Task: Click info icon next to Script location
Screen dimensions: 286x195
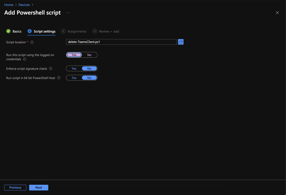Action: (32, 42)
